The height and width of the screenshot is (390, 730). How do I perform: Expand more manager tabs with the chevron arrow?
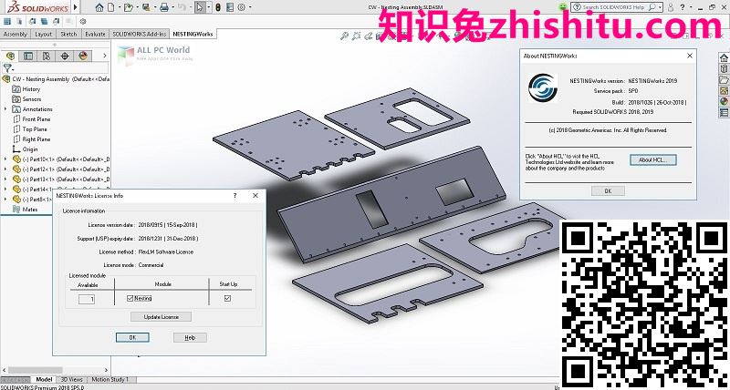(104, 56)
